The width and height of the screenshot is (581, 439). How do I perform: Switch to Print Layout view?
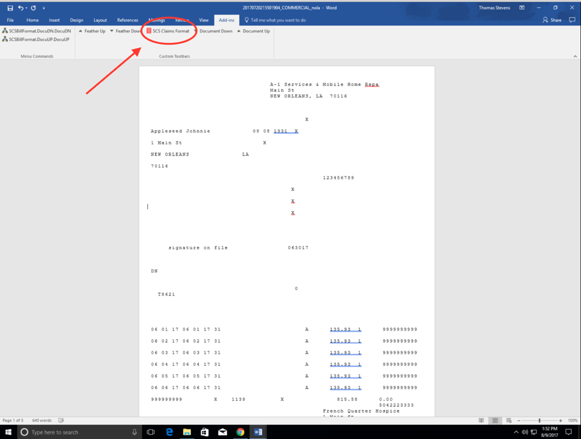tap(495, 420)
